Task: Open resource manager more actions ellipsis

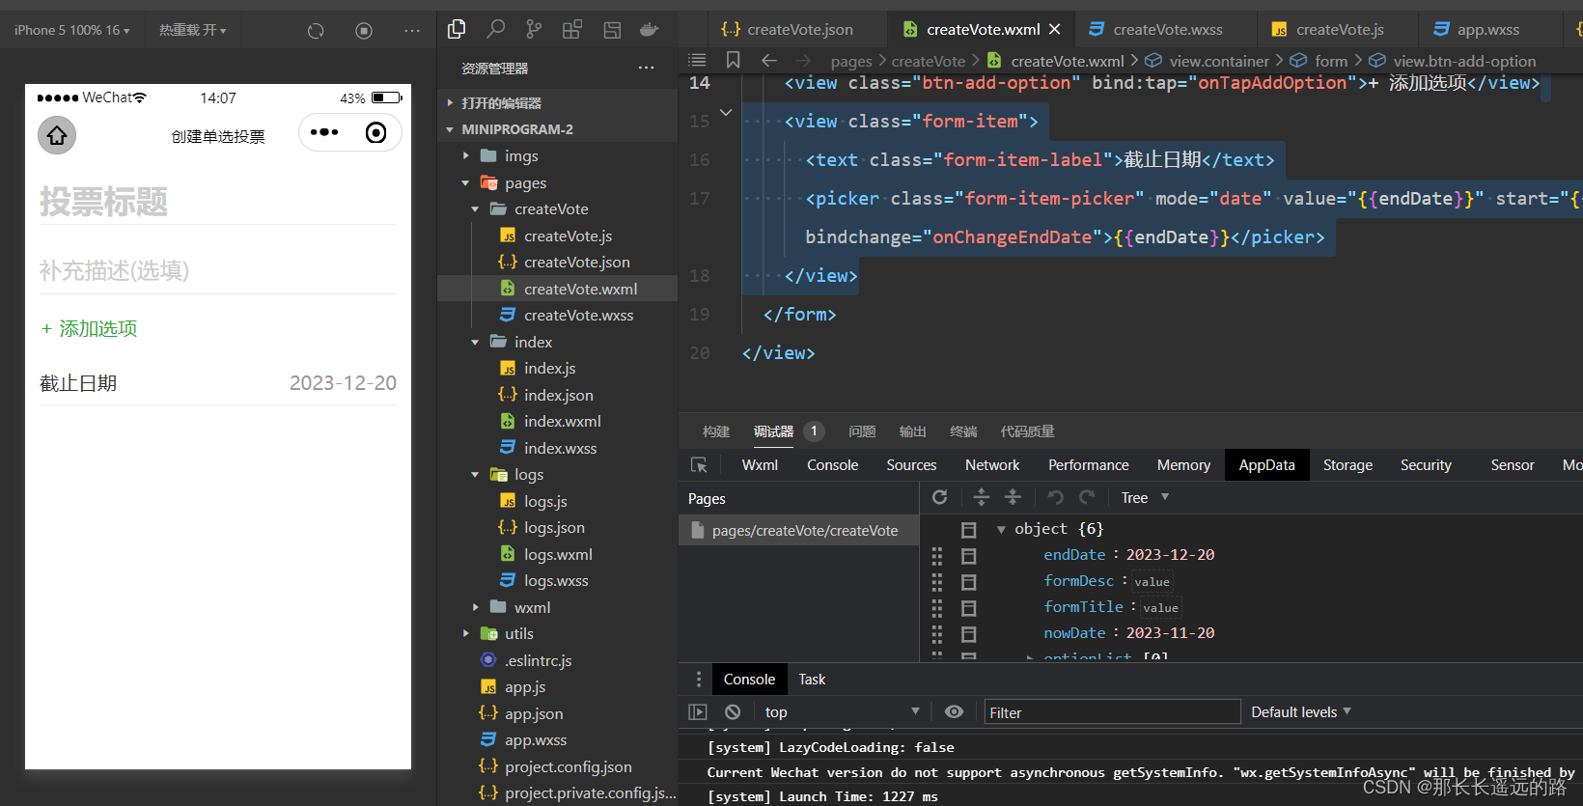Action: pyautogui.click(x=646, y=68)
